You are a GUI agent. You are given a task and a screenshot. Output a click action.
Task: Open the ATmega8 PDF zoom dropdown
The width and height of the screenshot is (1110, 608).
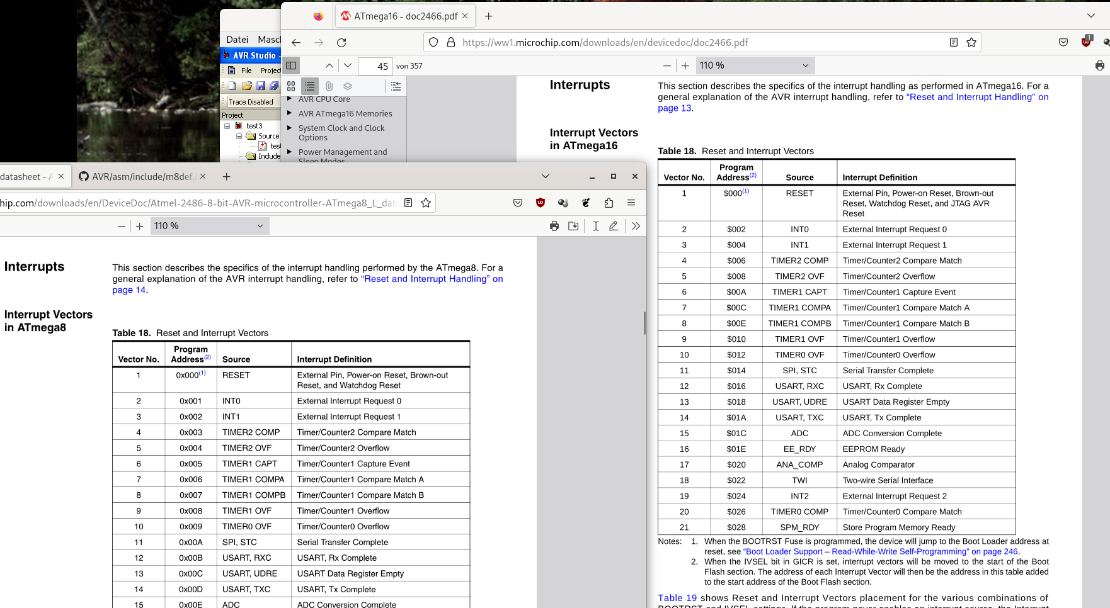pyautogui.click(x=210, y=226)
